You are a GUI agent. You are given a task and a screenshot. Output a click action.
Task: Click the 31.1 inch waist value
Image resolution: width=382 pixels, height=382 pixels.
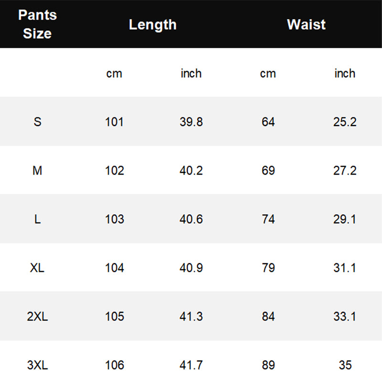pos(345,268)
